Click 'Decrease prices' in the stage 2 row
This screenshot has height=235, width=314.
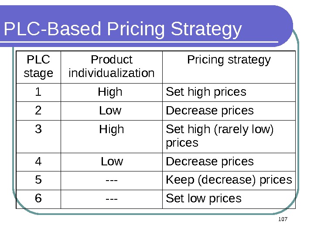click(210, 111)
